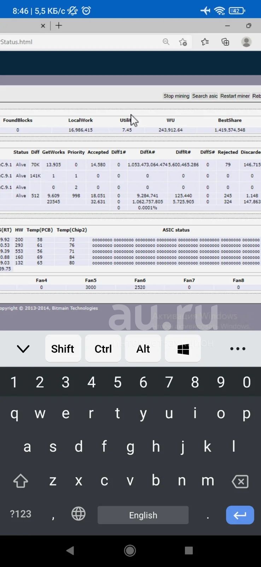Image resolution: width=261 pixels, height=567 pixels.
Task: Click the zoom magnifier icon in address bar
Action: (x=166, y=42)
